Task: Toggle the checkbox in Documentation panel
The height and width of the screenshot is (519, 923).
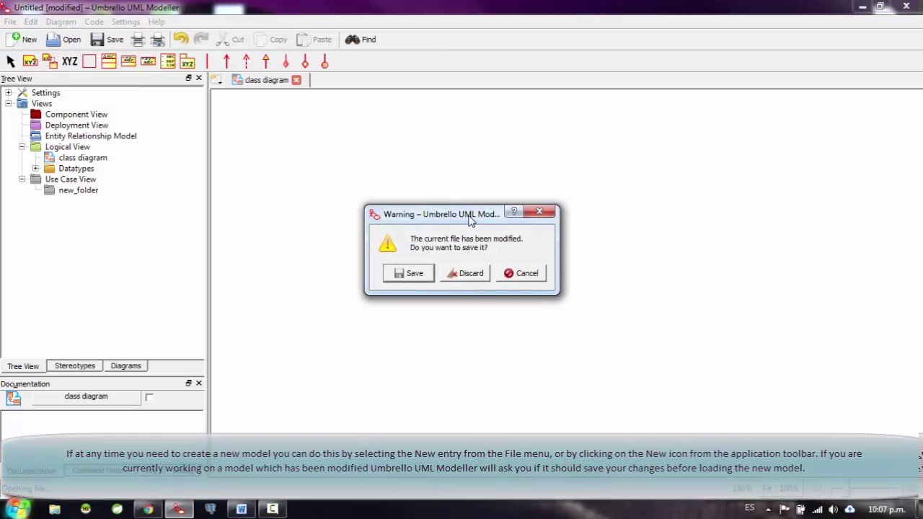Action: (149, 397)
